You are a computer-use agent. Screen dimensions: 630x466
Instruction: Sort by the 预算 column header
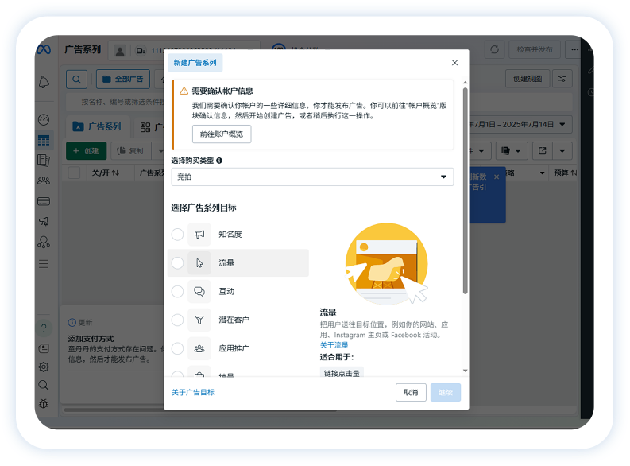click(x=565, y=173)
